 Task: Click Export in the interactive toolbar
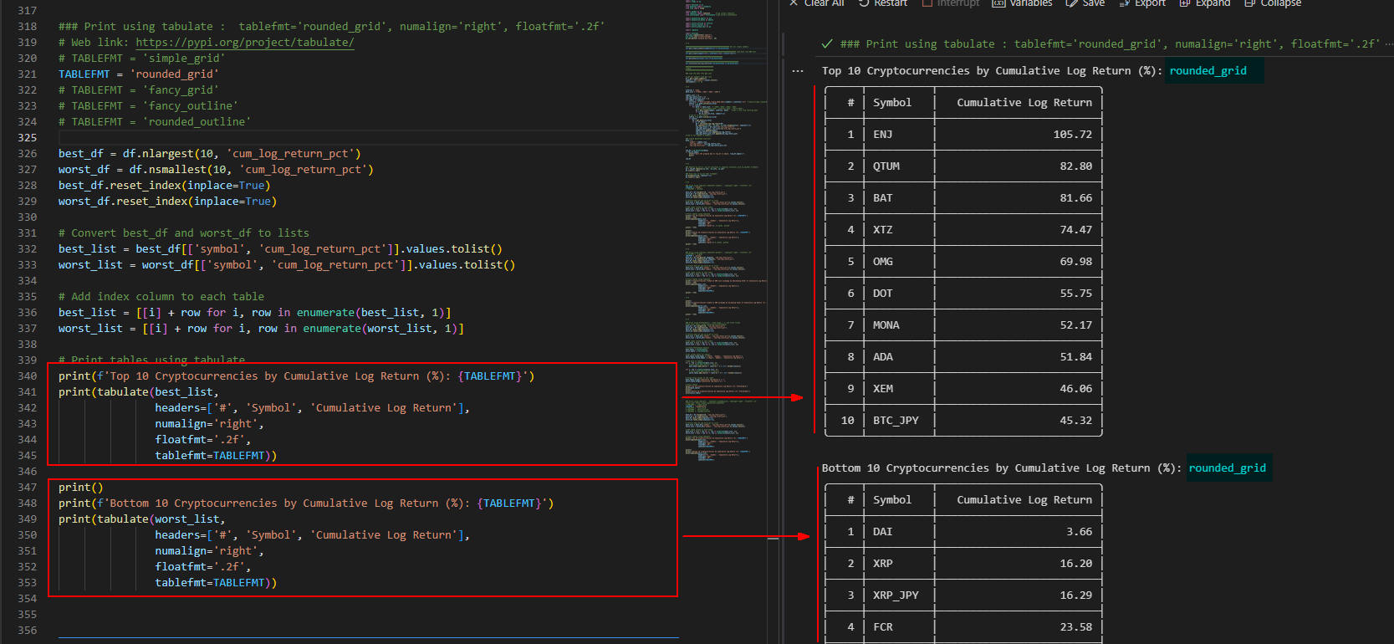pyautogui.click(x=1142, y=3)
